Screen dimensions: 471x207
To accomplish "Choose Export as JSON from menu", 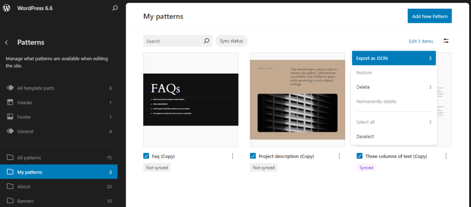I will (x=394, y=58).
